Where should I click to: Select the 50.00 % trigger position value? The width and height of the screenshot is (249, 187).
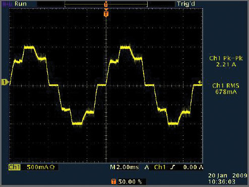[130, 181]
